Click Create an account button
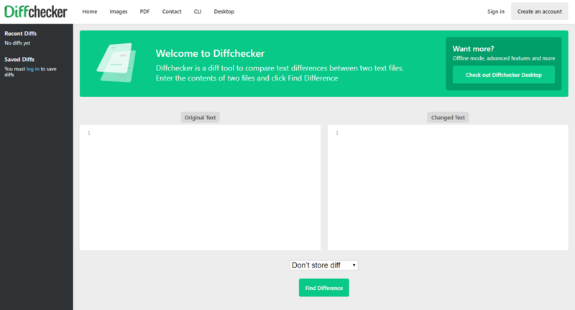 [540, 12]
